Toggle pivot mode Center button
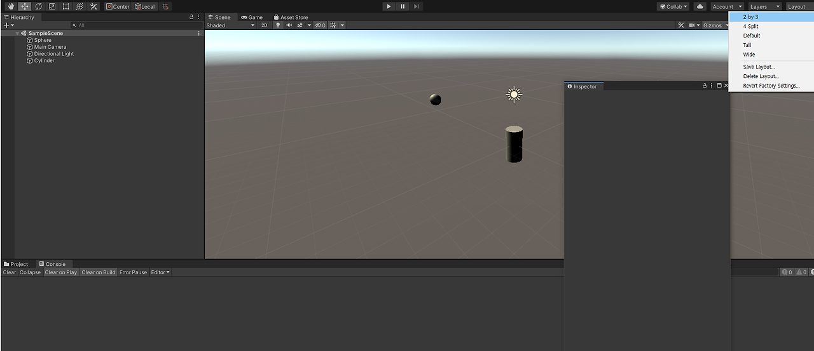 118,6
